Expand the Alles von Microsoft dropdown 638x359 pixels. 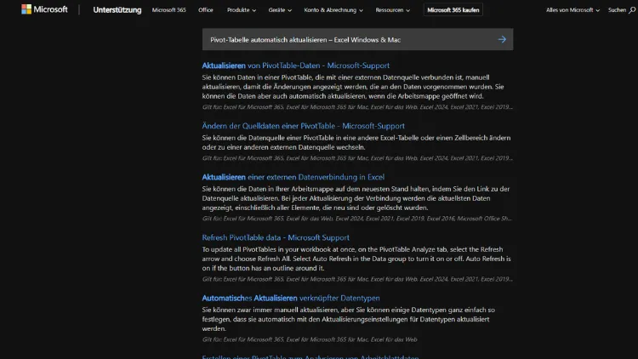(x=572, y=9)
